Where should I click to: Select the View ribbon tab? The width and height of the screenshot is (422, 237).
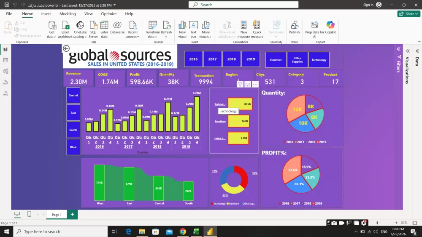(88, 14)
